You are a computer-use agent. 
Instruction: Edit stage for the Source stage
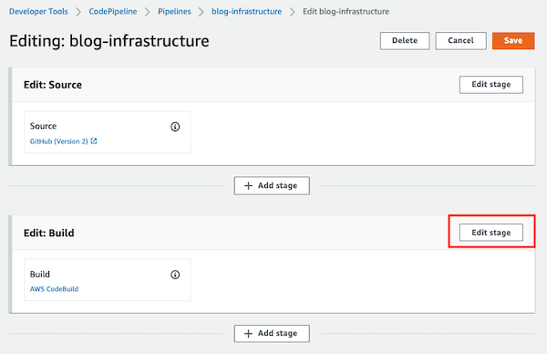coord(491,85)
